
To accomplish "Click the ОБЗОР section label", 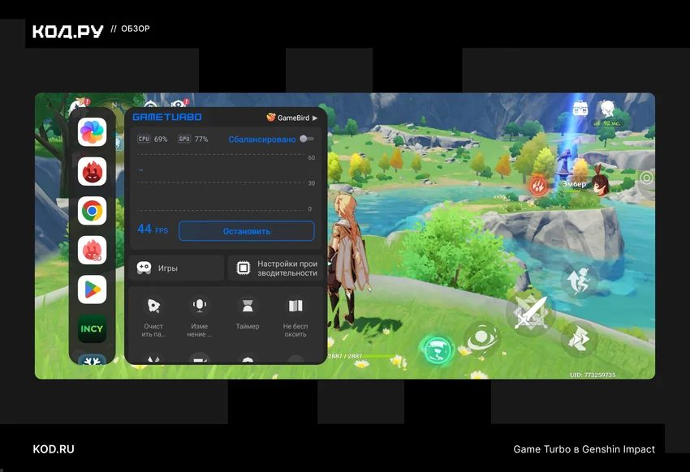I will [135, 28].
